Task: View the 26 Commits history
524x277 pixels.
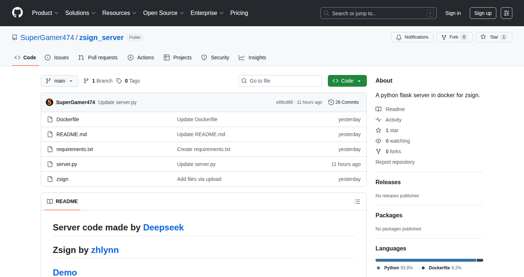Action: [x=344, y=102]
